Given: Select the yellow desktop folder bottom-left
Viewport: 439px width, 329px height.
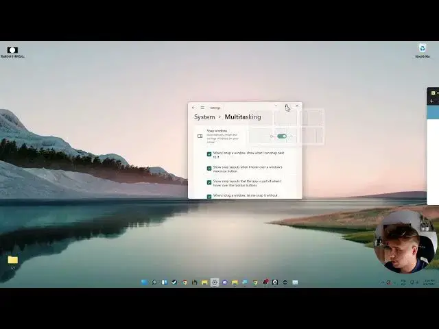Looking at the screenshot, I should pos(12,262).
